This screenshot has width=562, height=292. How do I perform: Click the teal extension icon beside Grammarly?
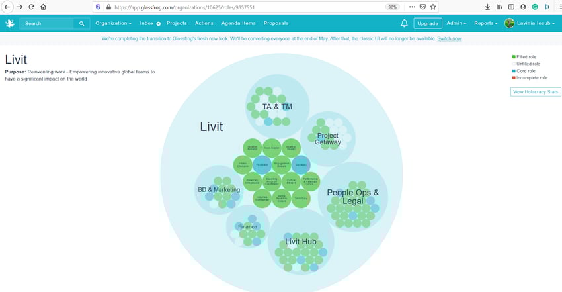(547, 7)
